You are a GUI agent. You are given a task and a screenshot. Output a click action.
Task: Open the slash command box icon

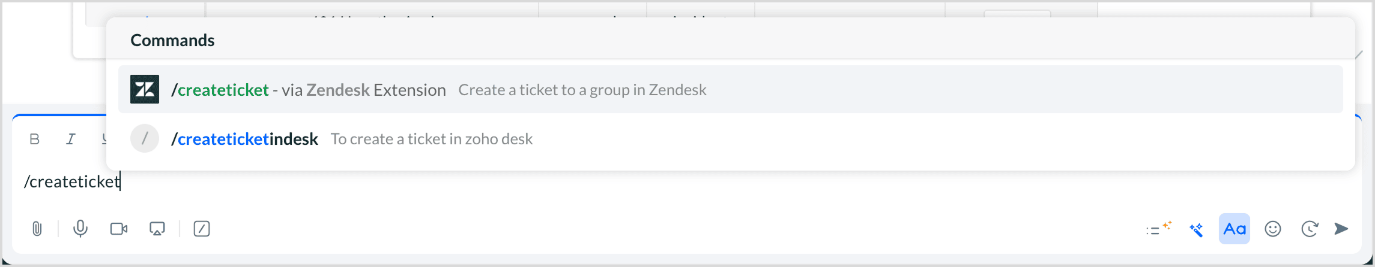coord(202,229)
